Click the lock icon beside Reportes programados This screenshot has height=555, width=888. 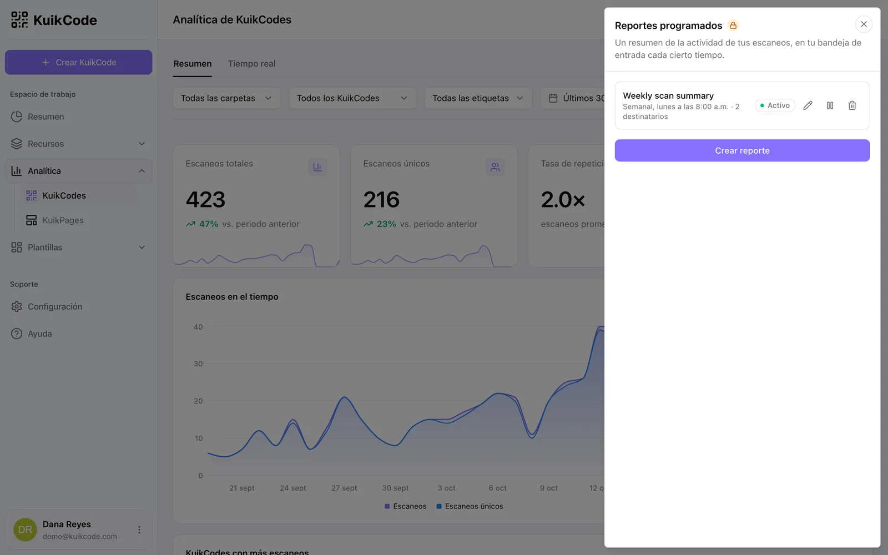[x=733, y=26]
